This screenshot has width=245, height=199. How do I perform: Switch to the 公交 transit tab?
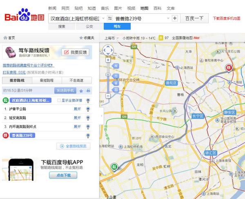[x=89, y=27]
